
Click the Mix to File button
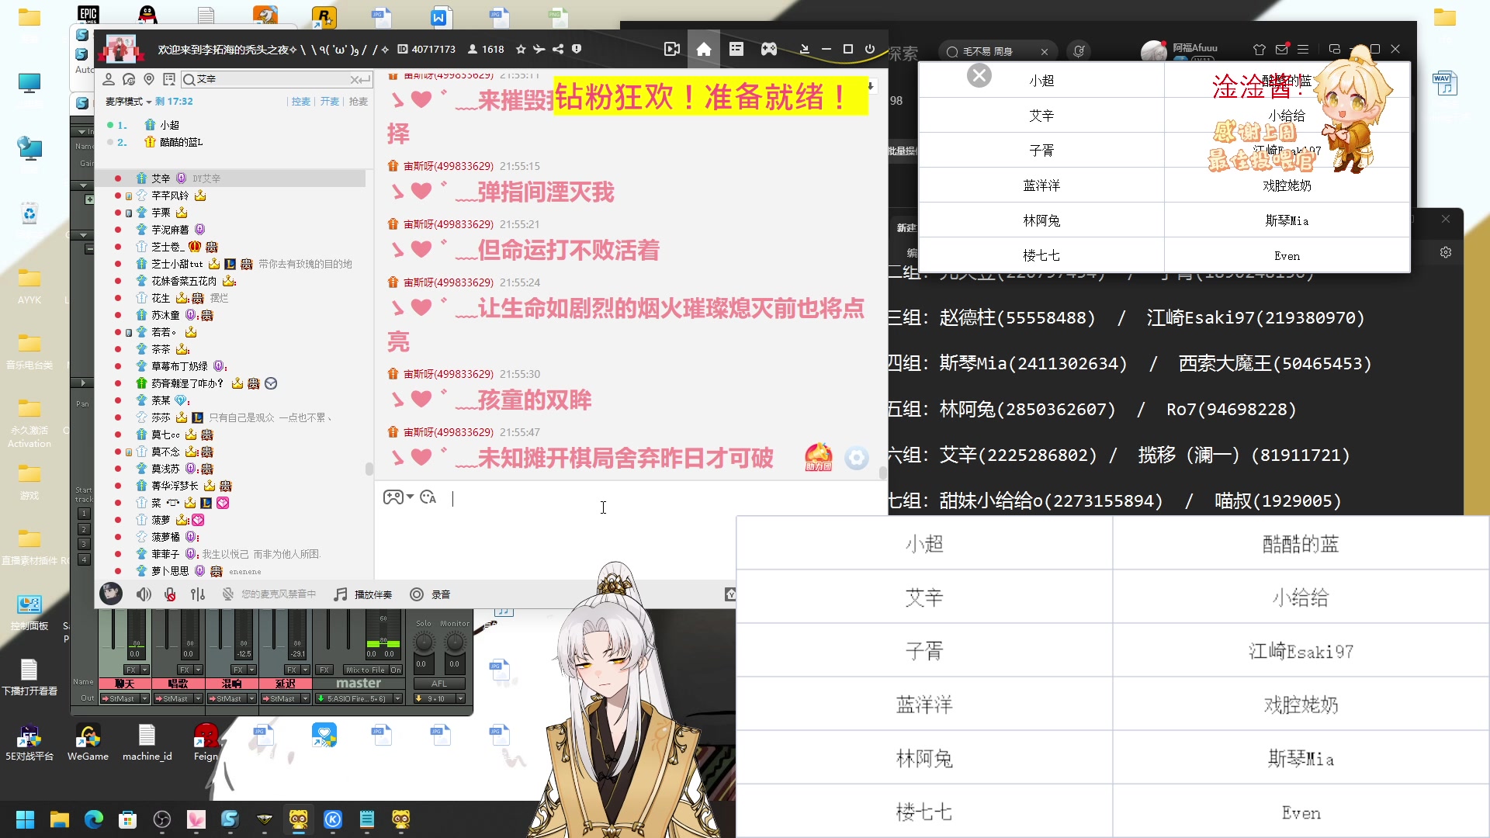[x=365, y=670]
